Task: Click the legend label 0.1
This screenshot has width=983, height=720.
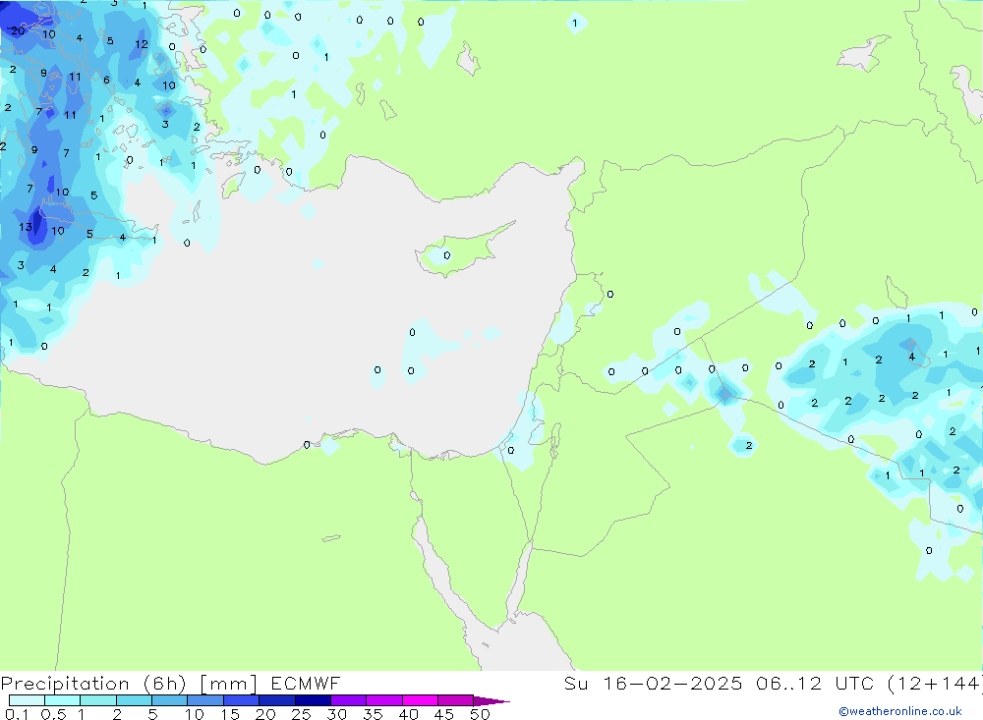Action: 17,714
